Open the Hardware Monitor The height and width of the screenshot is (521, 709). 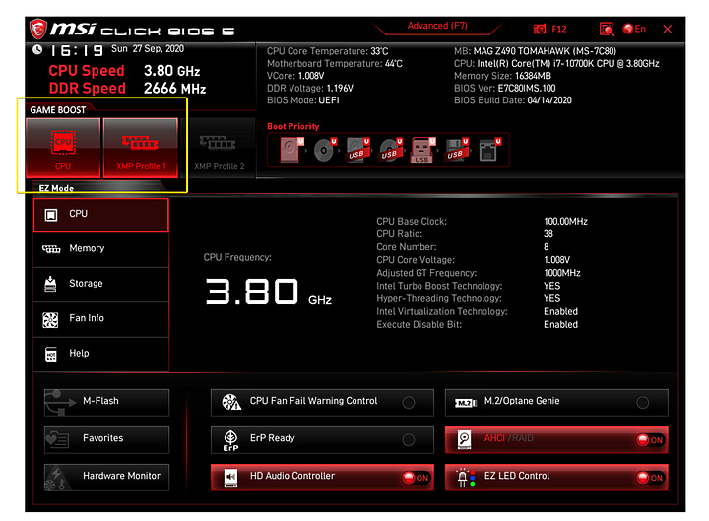(106, 477)
